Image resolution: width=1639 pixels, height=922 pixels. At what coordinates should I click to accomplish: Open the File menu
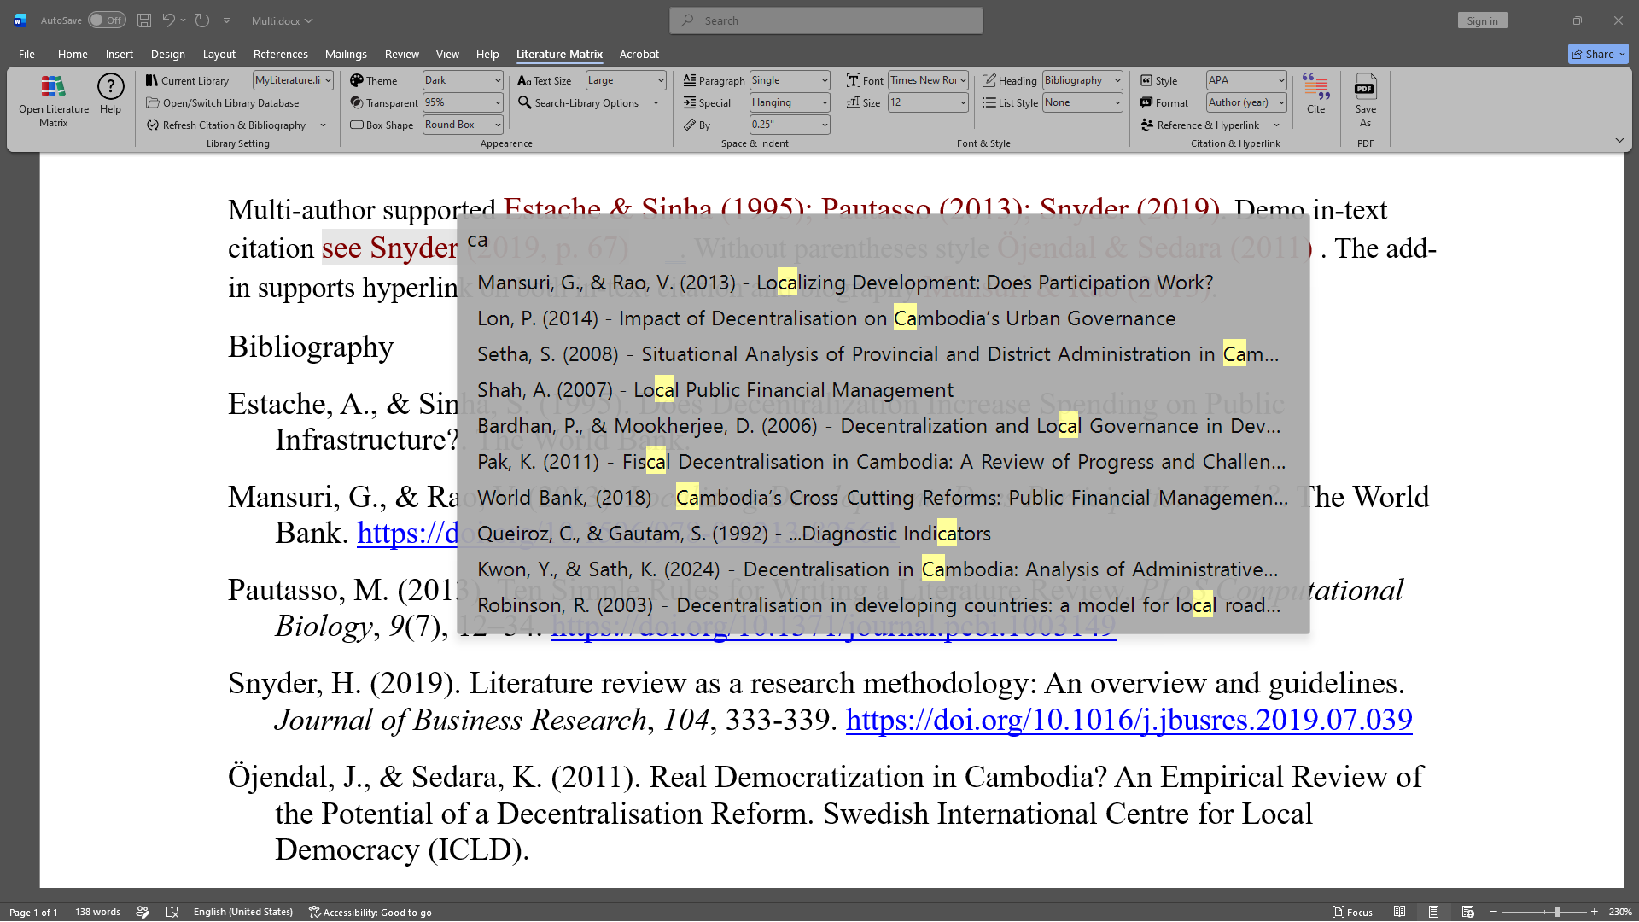point(26,54)
